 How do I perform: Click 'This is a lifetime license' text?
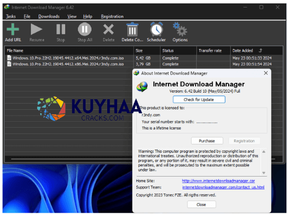[161, 128]
